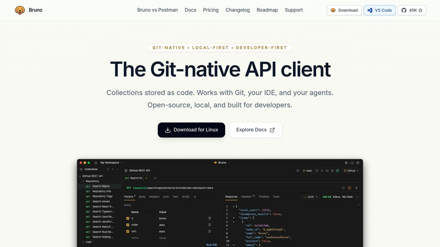Open the Docs nav link
Image resolution: width=440 pixels, height=247 pixels.
(x=190, y=10)
